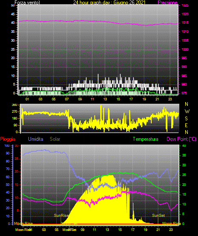Screen dimensions: 198x236
Task: Click the Moon Set label on time axis
Action: point(69,230)
